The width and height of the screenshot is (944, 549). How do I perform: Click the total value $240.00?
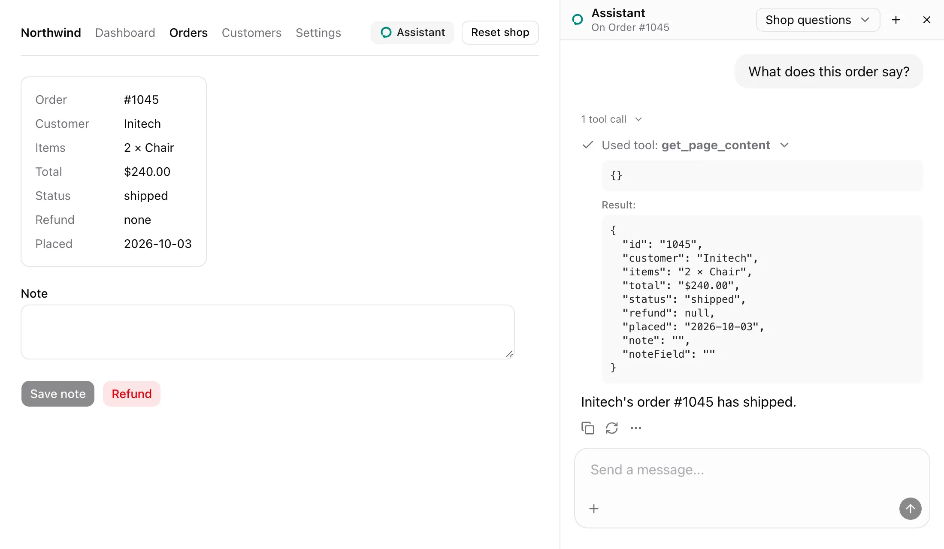[147, 172]
